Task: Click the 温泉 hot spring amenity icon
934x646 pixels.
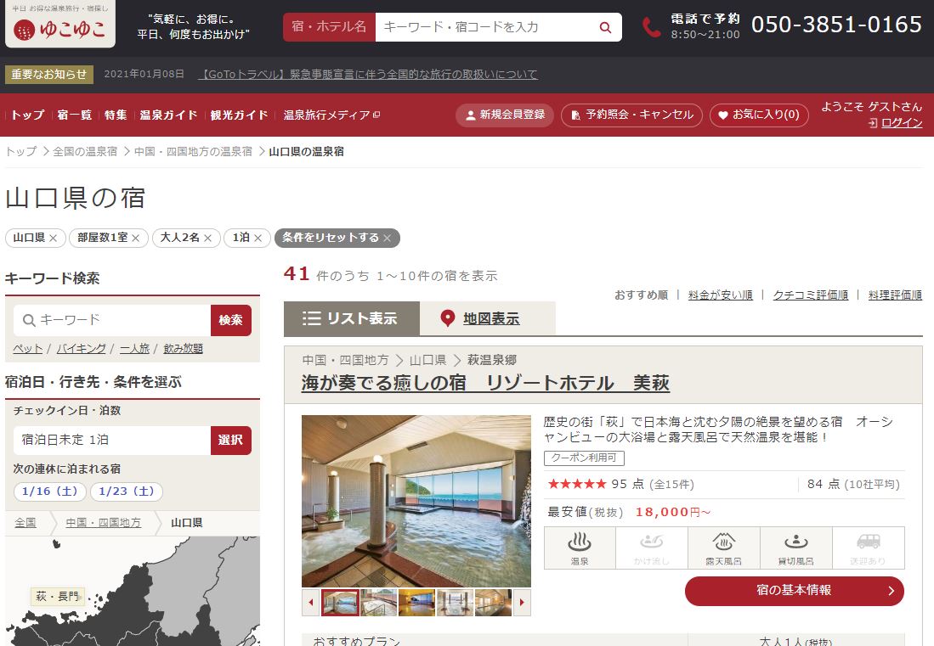Action: point(579,548)
